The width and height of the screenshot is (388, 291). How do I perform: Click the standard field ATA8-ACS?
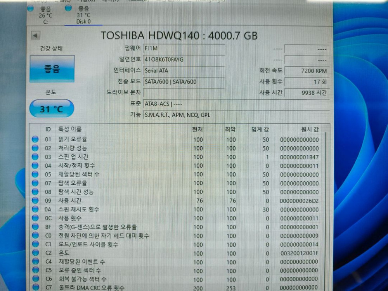pyautogui.click(x=236, y=104)
